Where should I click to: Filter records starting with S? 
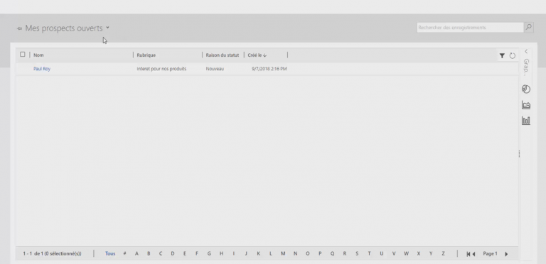pyautogui.click(x=357, y=253)
